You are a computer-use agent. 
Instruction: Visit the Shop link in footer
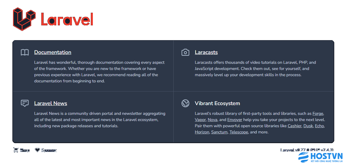(25, 150)
